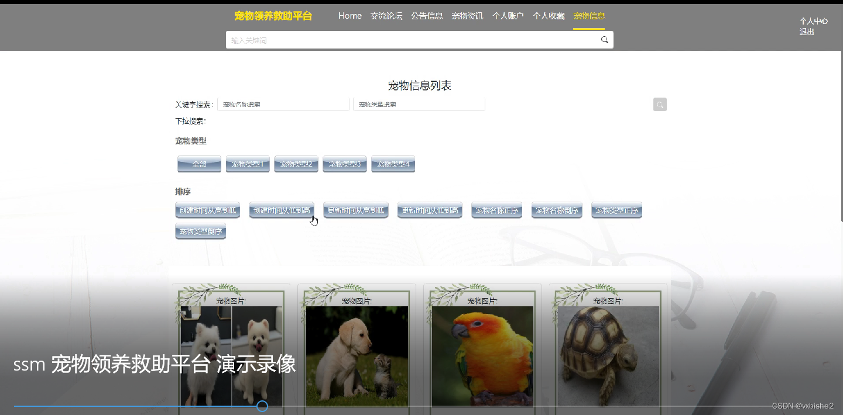This screenshot has height=415, width=843.
Task: Filter by 宠物类型1
Action: 248,164
